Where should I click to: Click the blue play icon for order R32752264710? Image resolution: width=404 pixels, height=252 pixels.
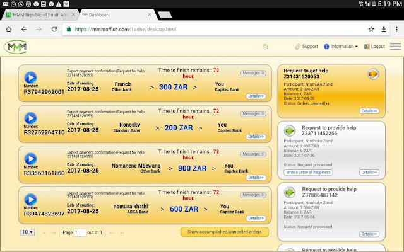pyautogui.click(x=31, y=118)
